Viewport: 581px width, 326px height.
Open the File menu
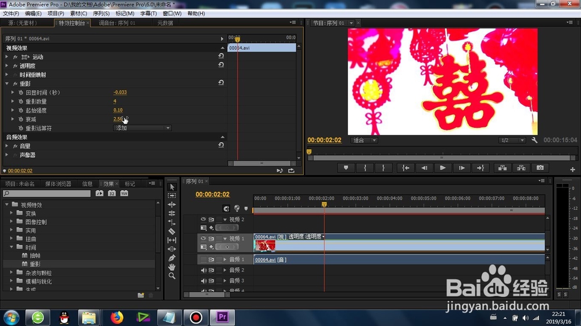[x=10, y=13]
